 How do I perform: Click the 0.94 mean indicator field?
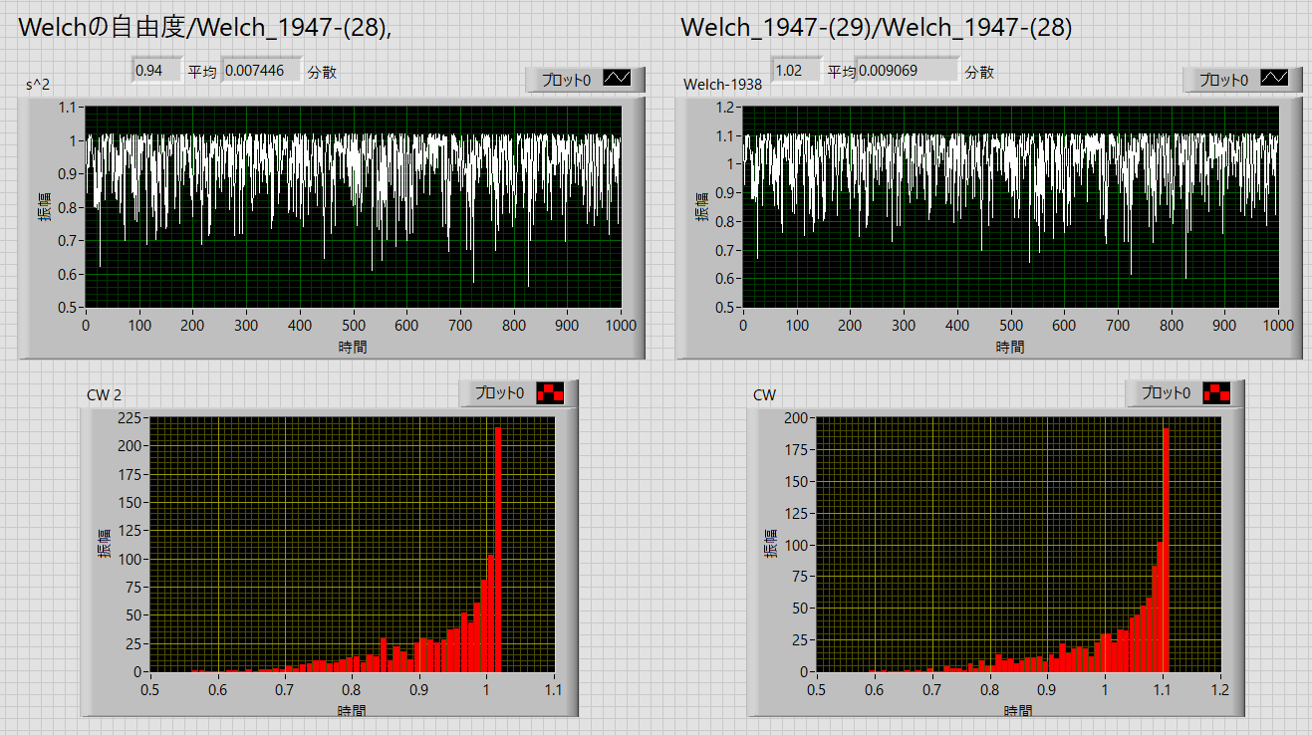tap(156, 70)
